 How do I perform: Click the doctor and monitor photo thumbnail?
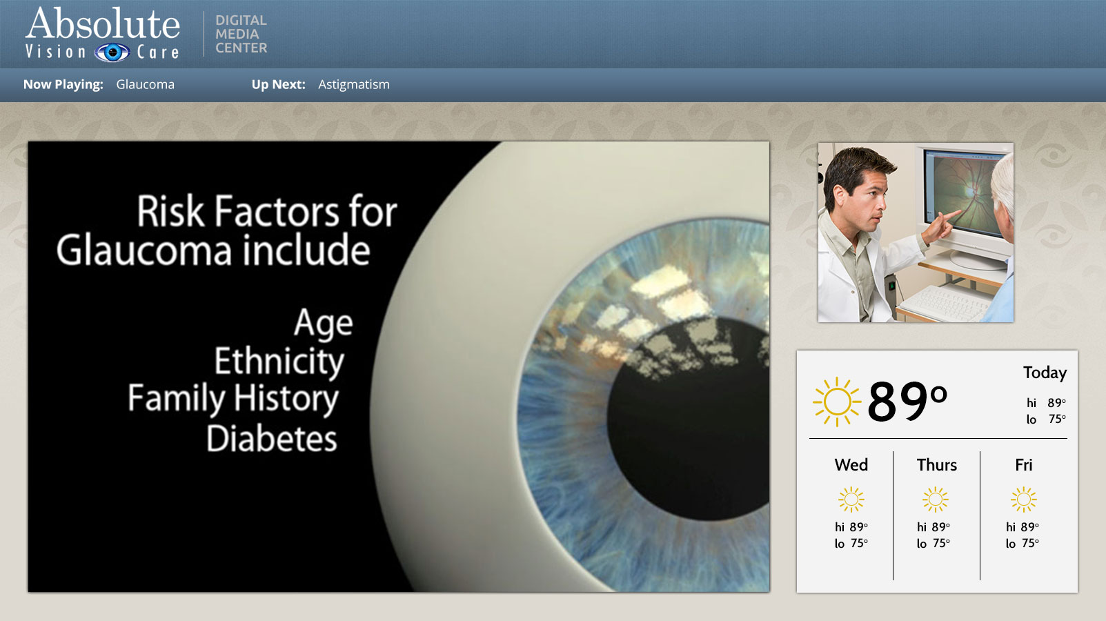[x=916, y=233]
